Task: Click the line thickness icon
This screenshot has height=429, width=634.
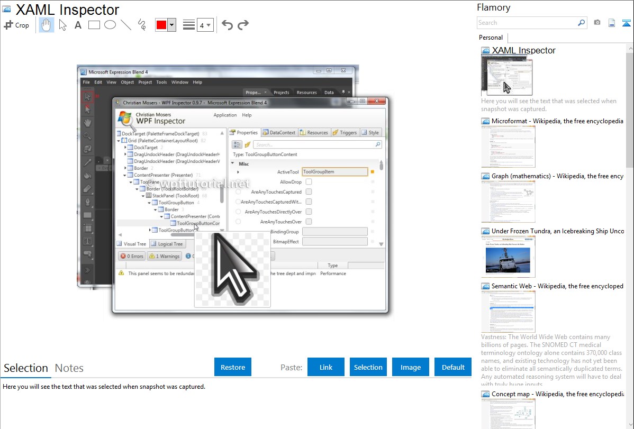Action: (189, 25)
